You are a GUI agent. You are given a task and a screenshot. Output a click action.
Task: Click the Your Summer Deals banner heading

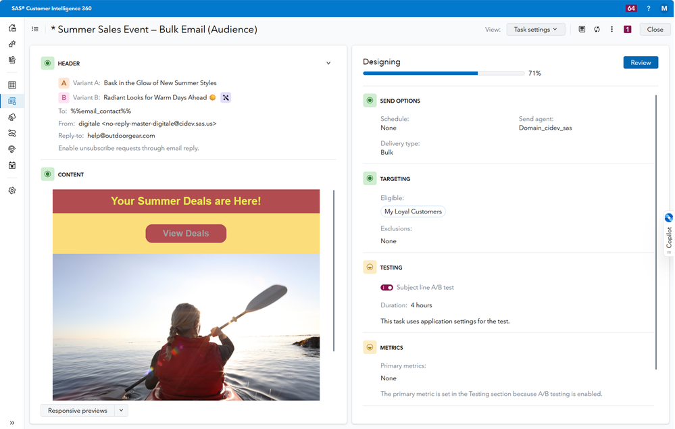pos(186,201)
